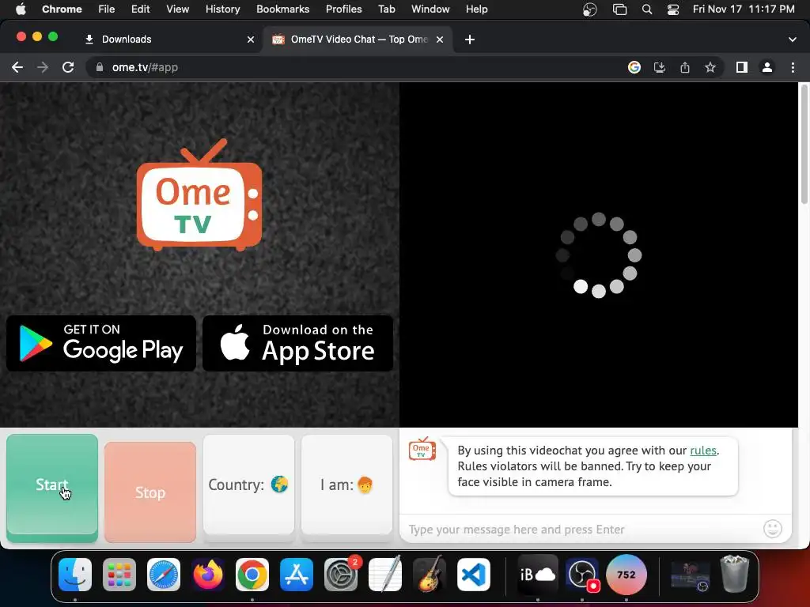810x607 pixels.
Task: Click the date and time in menu bar
Action: 744,9
